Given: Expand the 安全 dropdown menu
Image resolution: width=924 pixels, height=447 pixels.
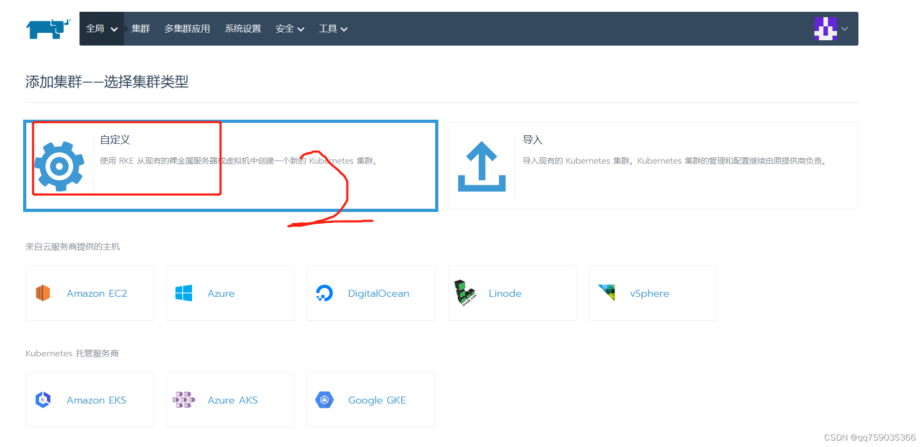Looking at the screenshot, I should (x=290, y=28).
